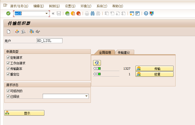This screenshot has height=125, width=195.
Task: Click the Create request blank page icon
Action: tap(9, 32)
